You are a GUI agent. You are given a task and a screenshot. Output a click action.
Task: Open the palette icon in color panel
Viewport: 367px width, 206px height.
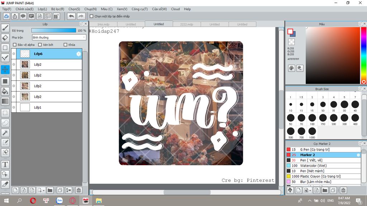coord(291,68)
